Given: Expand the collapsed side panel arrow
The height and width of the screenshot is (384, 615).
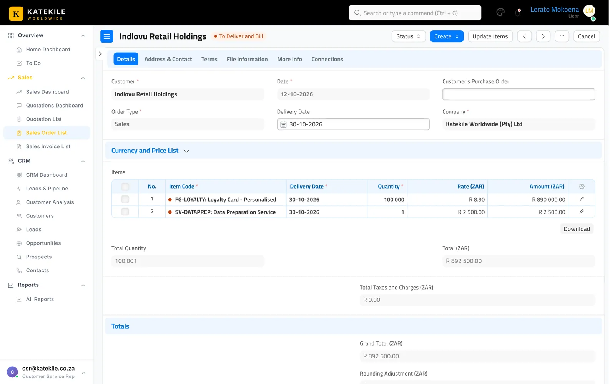Looking at the screenshot, I should (100, 54).
